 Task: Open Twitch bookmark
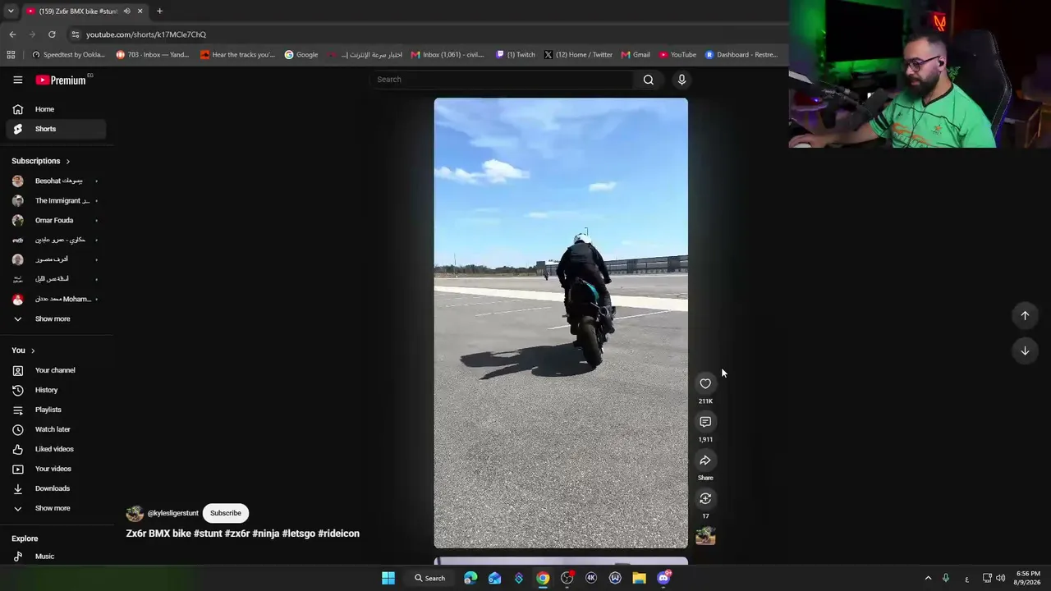516,55
